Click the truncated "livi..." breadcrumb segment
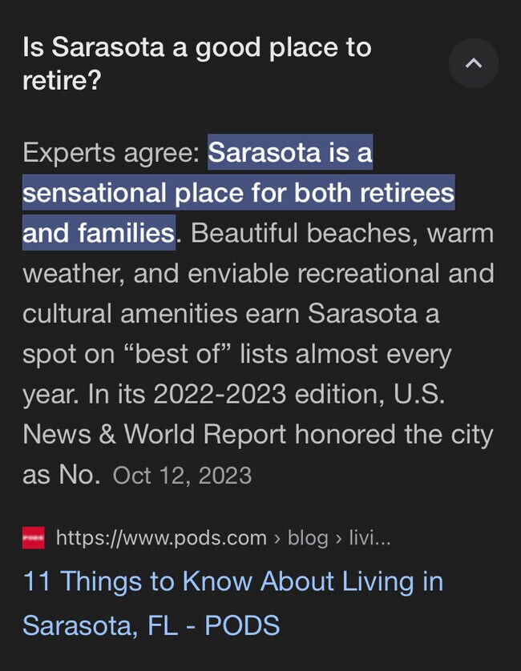 (369, 538)
